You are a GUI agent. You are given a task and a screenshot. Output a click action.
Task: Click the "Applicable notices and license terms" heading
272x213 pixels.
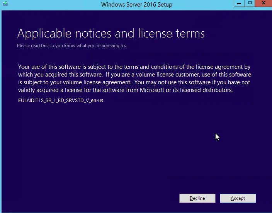(x=111, y=33)
